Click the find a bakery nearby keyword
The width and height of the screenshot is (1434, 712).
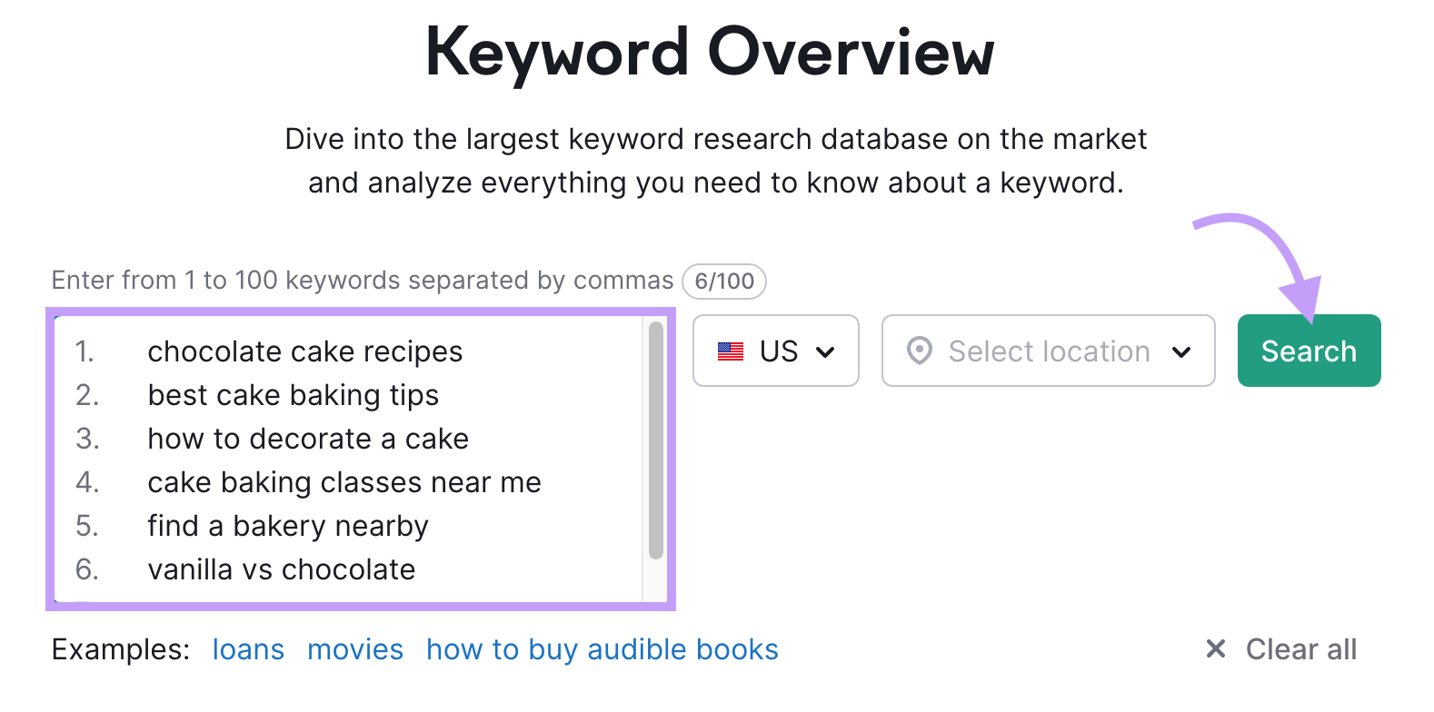tap(287, 526)
